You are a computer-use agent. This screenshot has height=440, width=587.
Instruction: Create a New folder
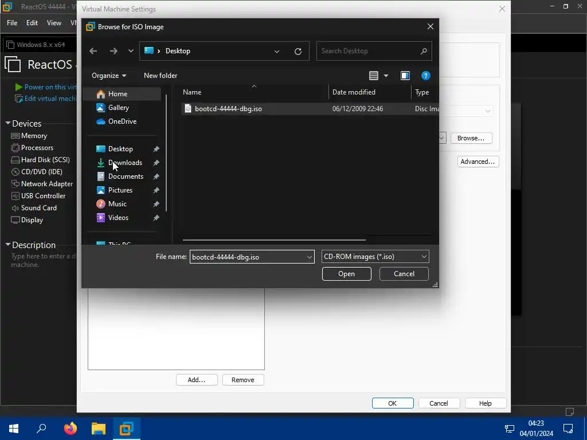[161, 76]
